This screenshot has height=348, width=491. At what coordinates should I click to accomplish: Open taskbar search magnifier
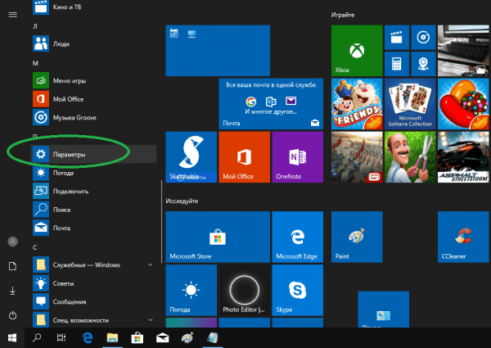click(37, 338)
